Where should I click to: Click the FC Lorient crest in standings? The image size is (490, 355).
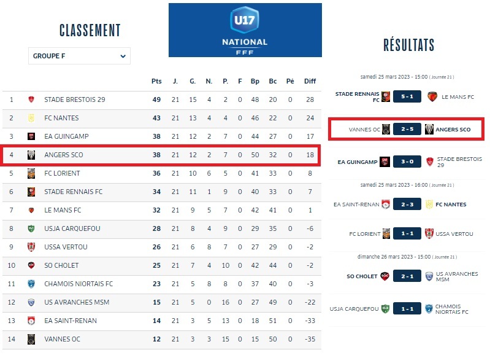click(31, 173)
